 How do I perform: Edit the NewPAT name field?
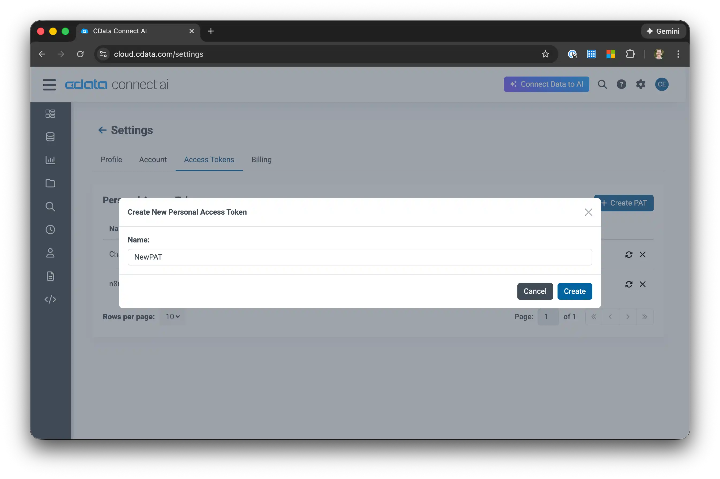(x=359, y=257)
